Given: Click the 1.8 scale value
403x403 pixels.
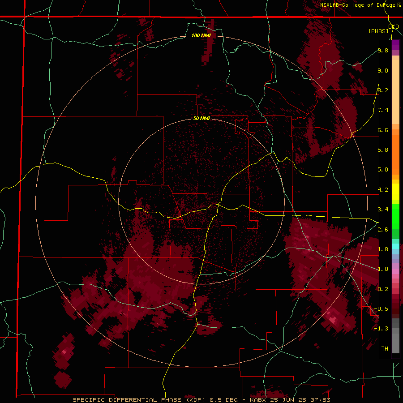Looking at the screenshot, I should (383, 249).
